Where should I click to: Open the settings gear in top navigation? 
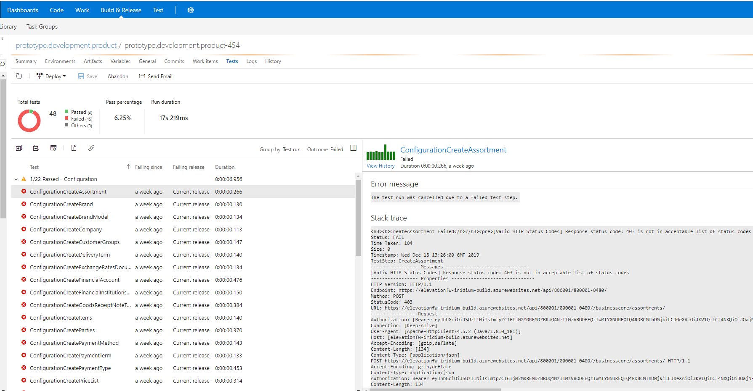pyautogui.click(x=191, y=10)
